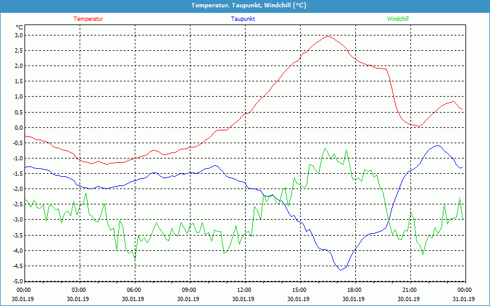Image resolution: width=490 pixels, height=306 pixels.
Task: Click the -2,5 y-axis value
Action: coord(18,204)
